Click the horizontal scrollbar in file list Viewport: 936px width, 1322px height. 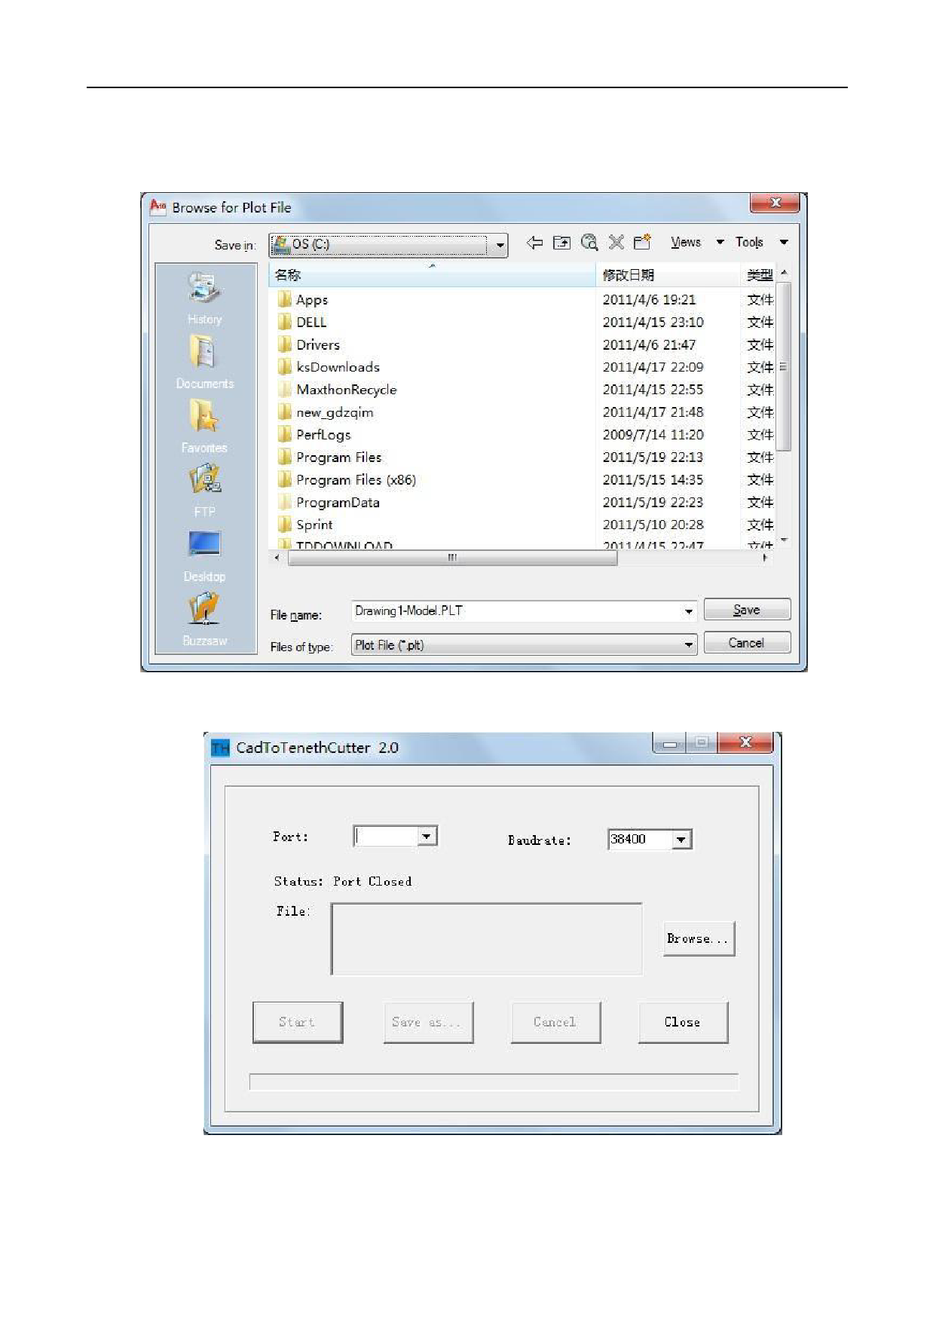point(452,558)
